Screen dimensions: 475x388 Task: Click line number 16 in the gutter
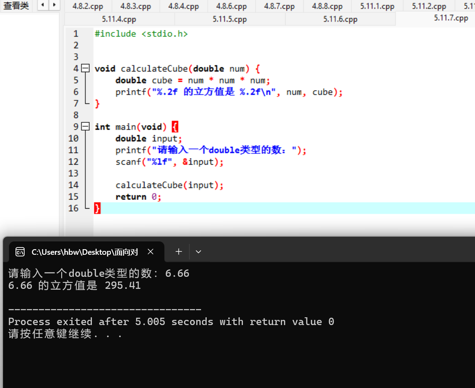point(73,208)
